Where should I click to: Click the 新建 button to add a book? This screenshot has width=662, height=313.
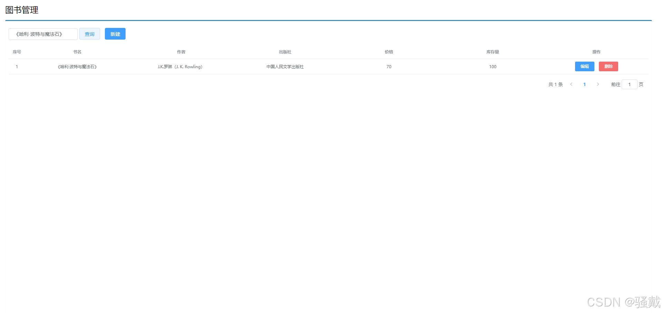point(115,34)
